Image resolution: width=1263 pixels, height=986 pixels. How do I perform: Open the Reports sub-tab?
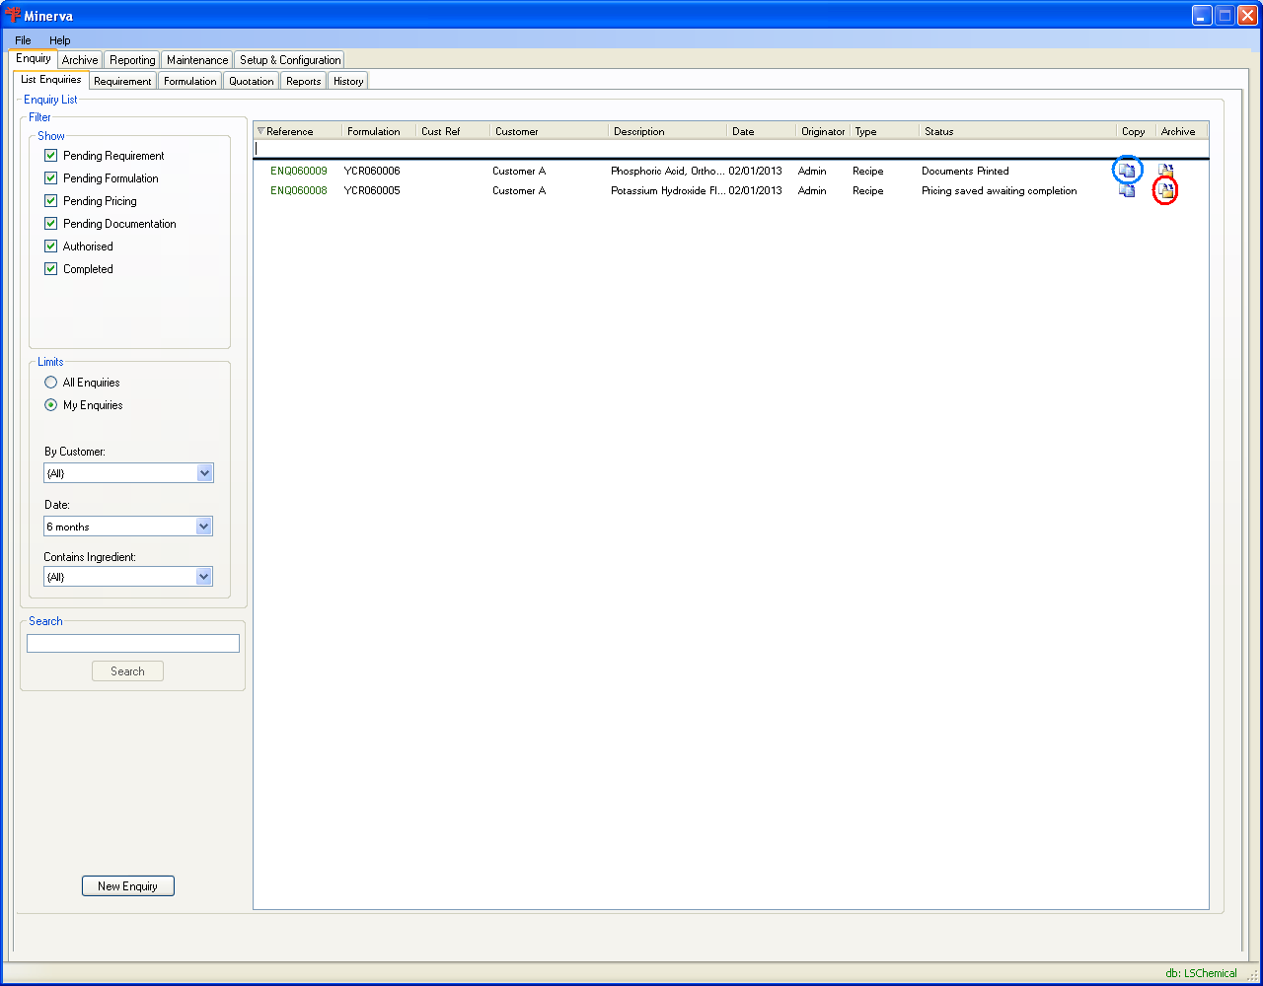coord(304,81)
